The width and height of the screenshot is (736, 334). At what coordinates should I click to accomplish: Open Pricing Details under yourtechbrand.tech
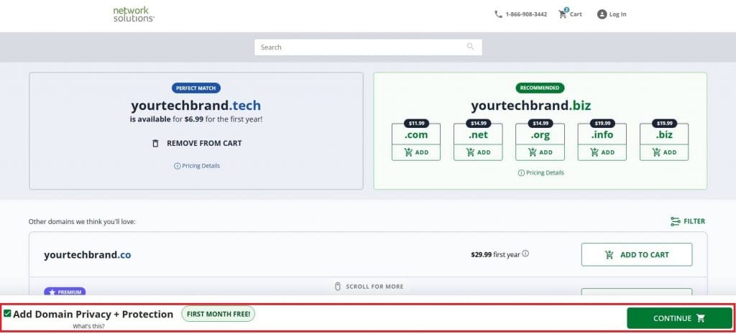tap(197, 166)
